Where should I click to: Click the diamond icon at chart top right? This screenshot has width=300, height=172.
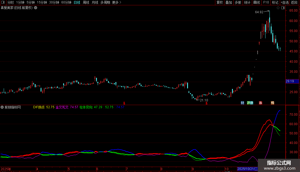click(x=278, y=8)
